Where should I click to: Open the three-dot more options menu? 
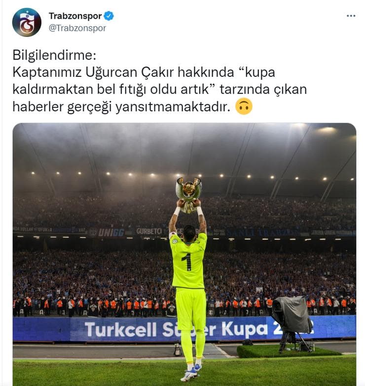coord(351,16)
